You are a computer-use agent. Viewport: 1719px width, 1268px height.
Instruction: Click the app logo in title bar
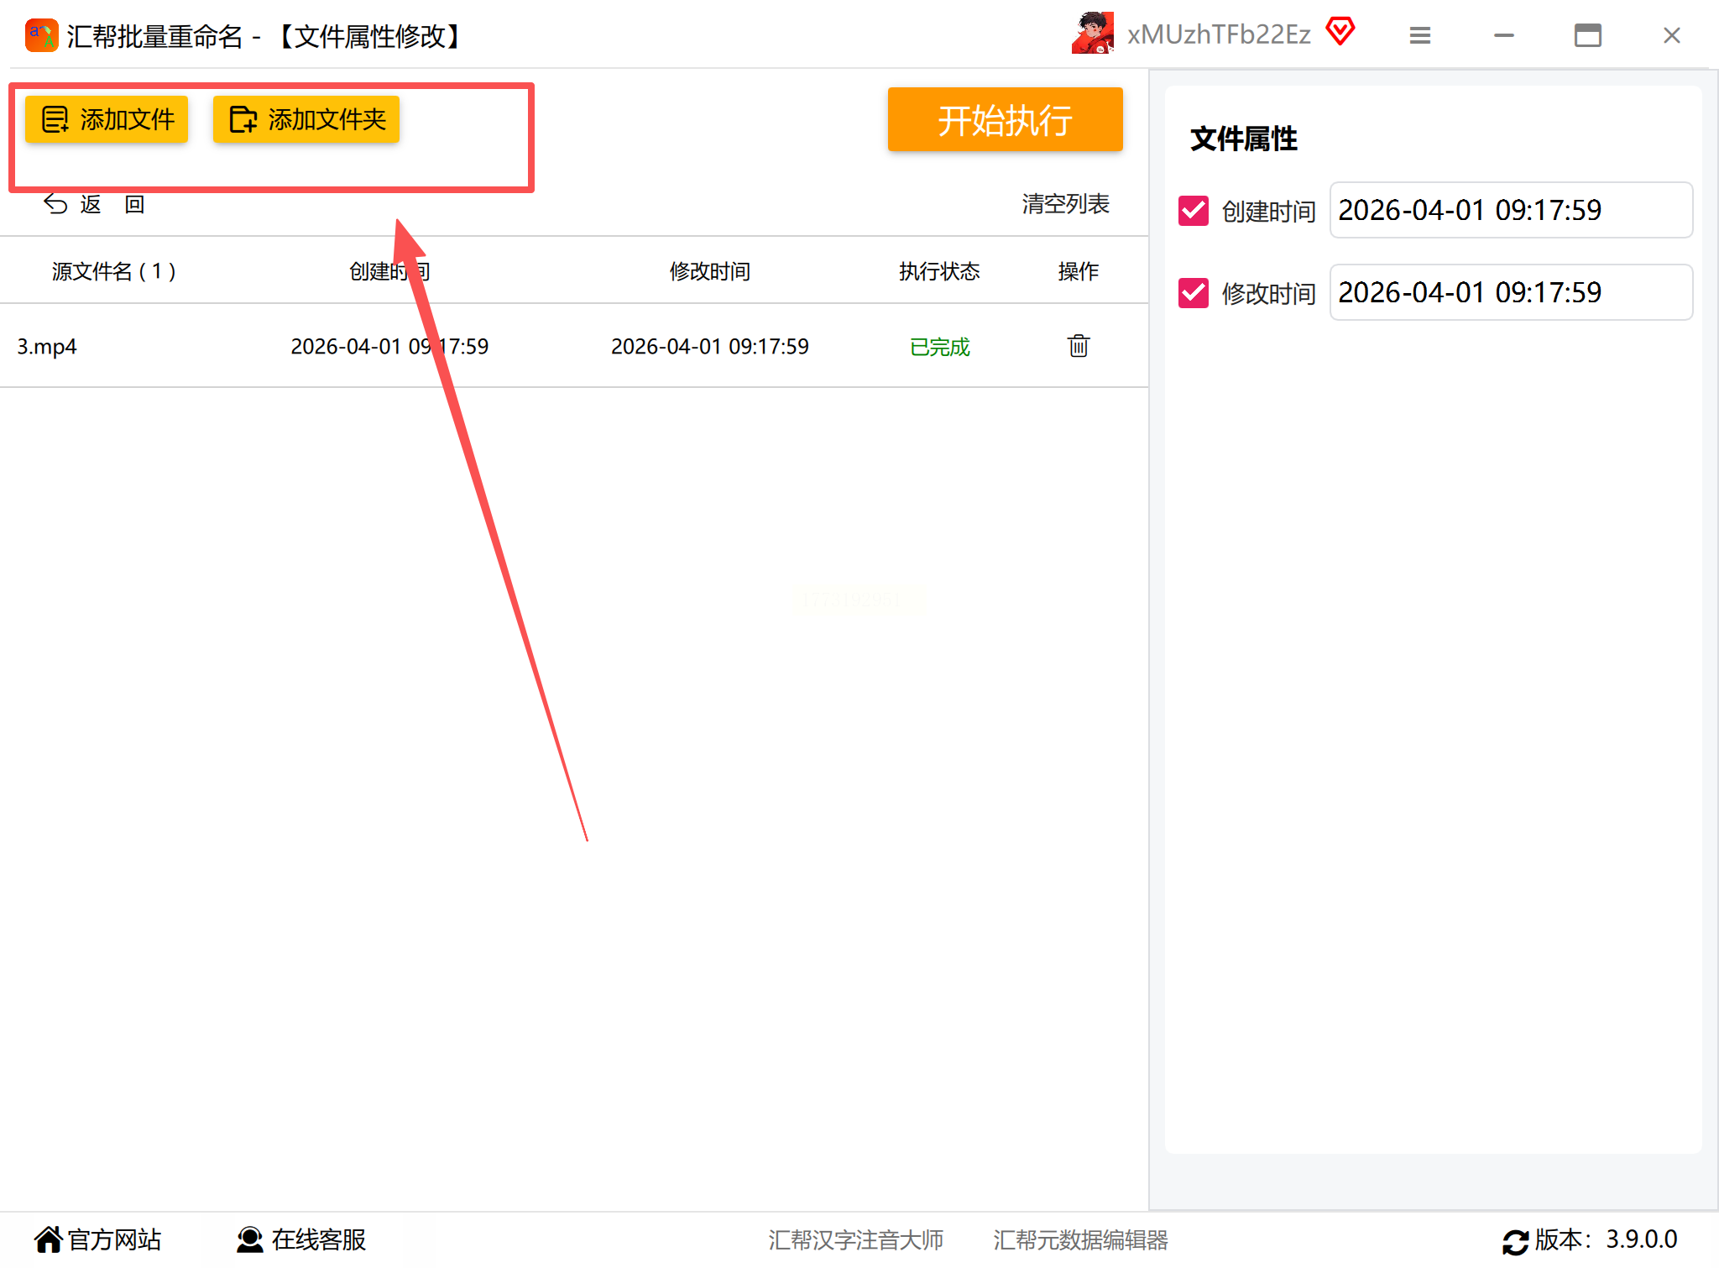[41, 35]
